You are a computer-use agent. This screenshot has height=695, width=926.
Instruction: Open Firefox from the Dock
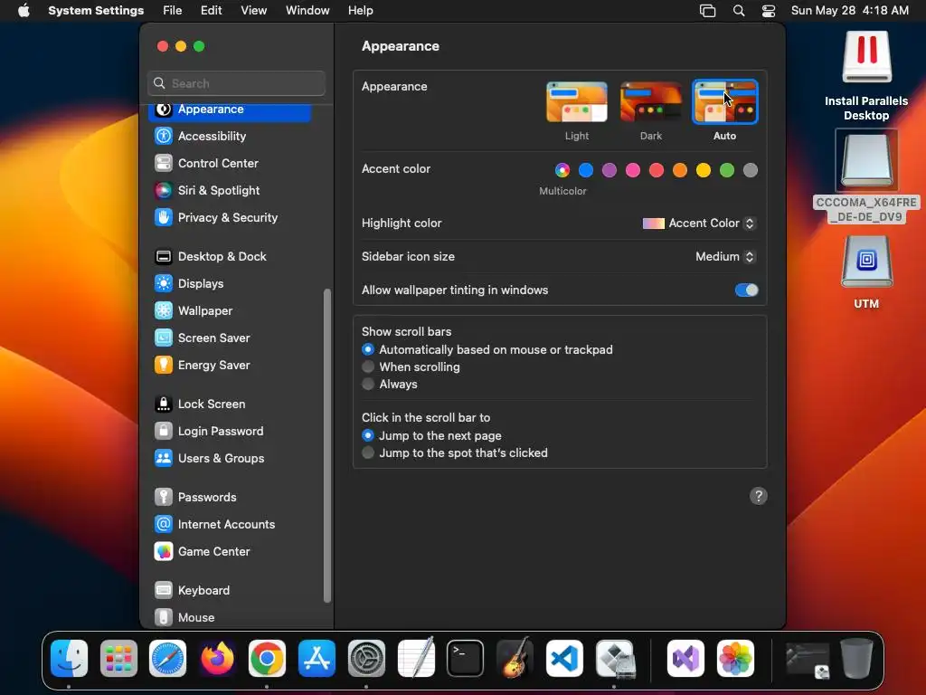pos(217,659)
